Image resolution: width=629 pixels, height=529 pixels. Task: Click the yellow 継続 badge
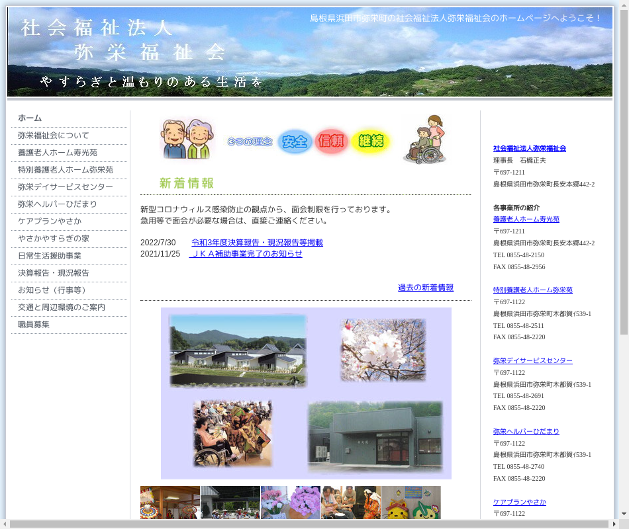click(x=371, y=142)
